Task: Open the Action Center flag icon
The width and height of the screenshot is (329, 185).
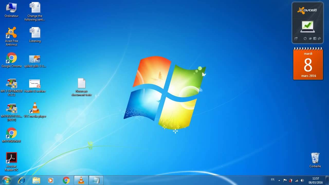Action: click(x=285, y=180)
